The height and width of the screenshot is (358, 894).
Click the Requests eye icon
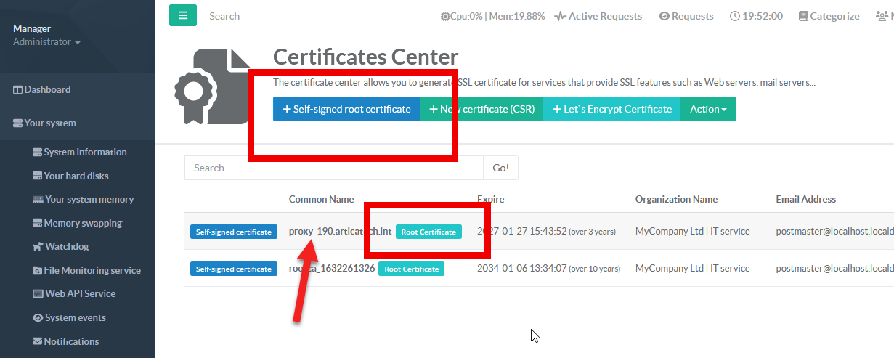[x=664, y=16]
